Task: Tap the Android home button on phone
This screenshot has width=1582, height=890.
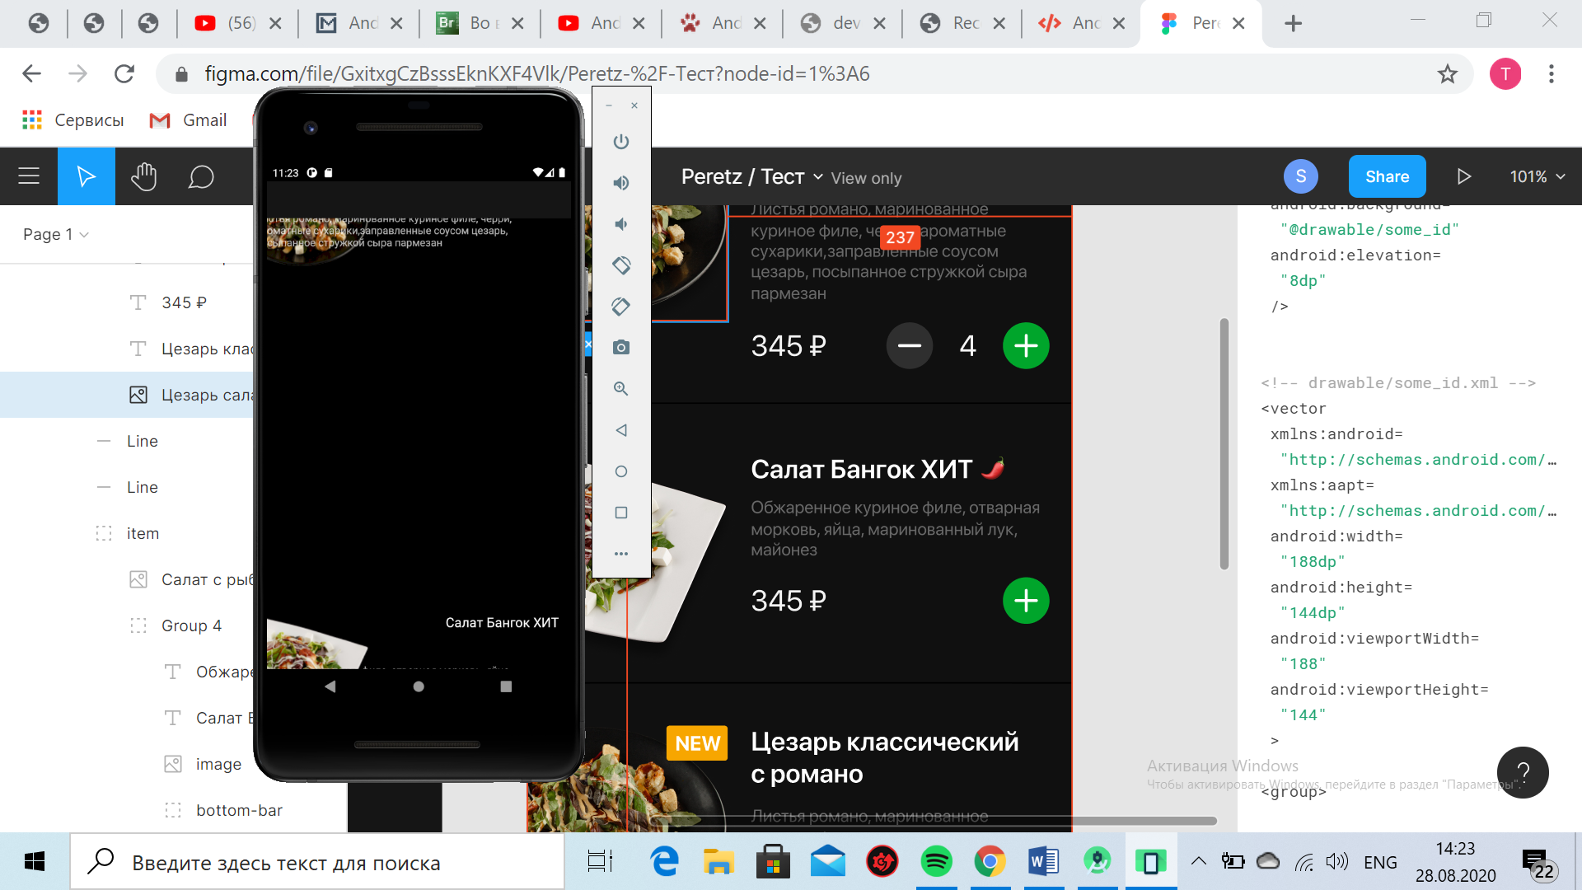Action: coord(419,686)
